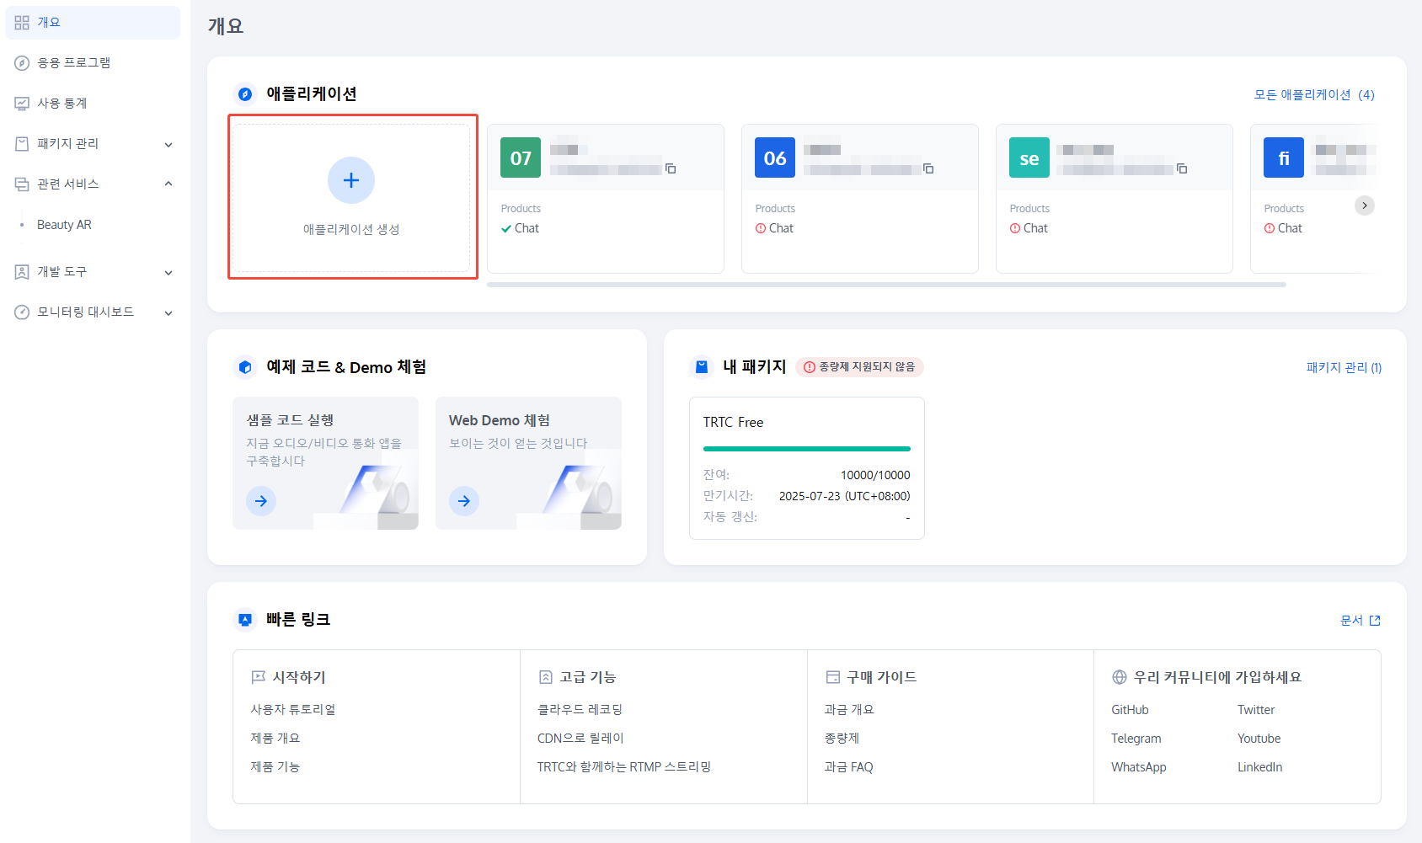This screenshot has width=1422, height=843.
Task: Click the 애플리케이션 생성 card
Action: (351, 198)
